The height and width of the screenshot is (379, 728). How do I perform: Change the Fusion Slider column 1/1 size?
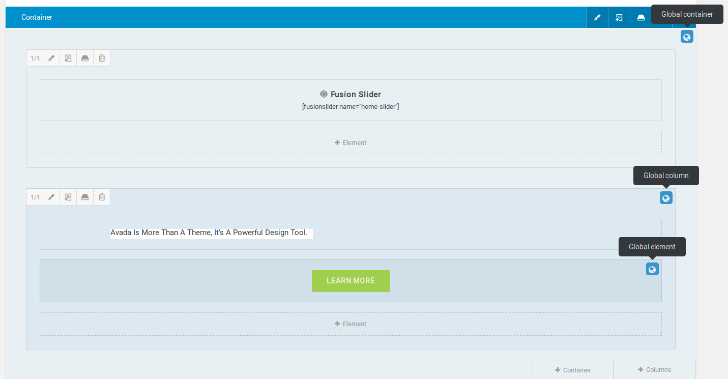35,58
